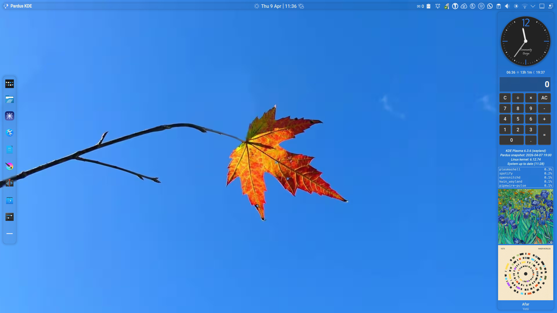557x313 pixels.
Task: Open Pardus KDE application menu
Action: 18,6
